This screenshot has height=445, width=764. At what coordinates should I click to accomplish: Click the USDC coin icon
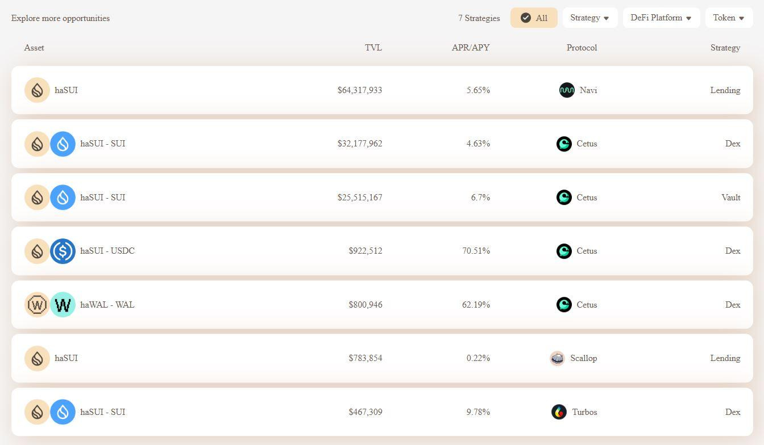tap(63, 251)
